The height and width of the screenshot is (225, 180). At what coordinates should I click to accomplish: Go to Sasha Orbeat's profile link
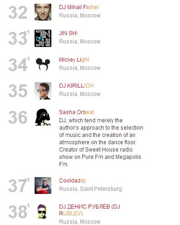[76, 112]
